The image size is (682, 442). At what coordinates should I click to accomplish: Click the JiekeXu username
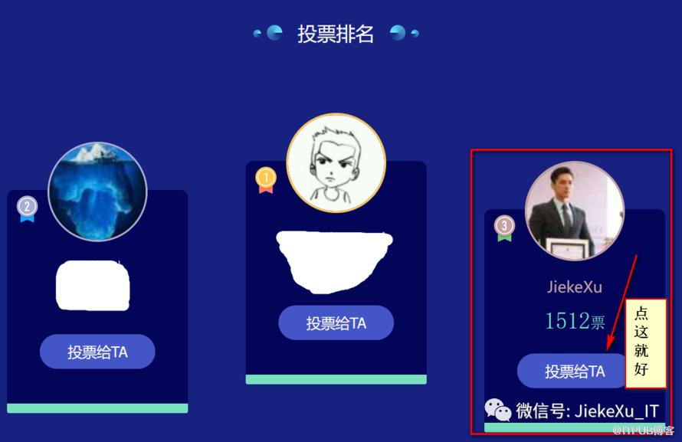pyautogui.click(x=575, y=286)
